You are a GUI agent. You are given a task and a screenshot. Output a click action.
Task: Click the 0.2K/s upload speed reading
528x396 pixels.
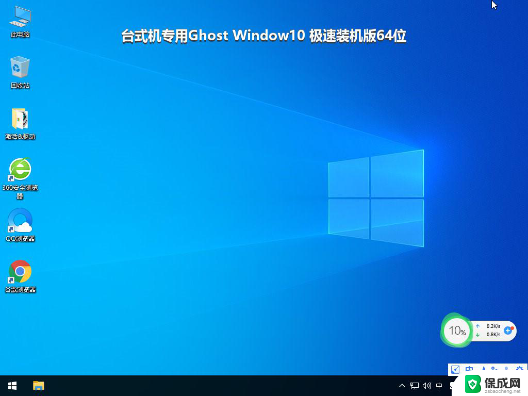pos(493,326)
